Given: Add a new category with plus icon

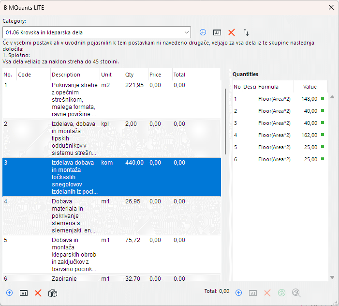Looking at the screenshot, I should [203, 32].
